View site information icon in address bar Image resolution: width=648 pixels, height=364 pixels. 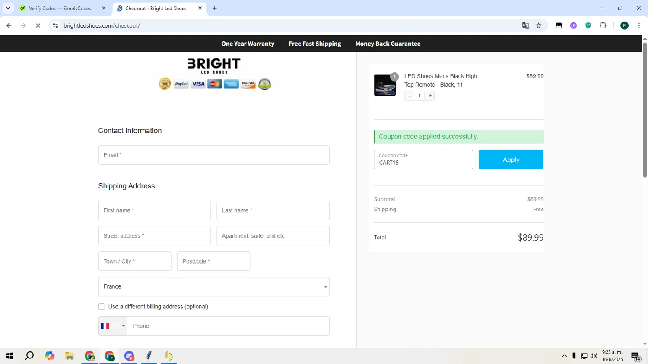tap(55, 25)
